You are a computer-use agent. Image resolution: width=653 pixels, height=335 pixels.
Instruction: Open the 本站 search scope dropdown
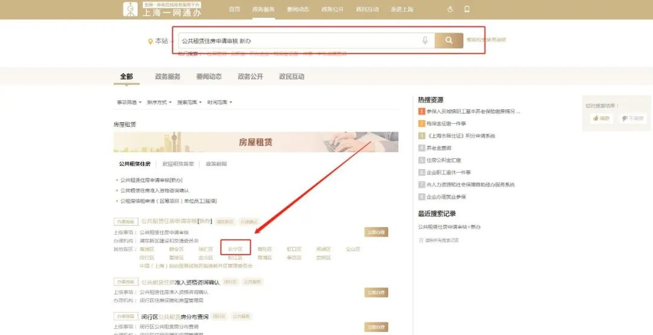[x=161, y=41]
